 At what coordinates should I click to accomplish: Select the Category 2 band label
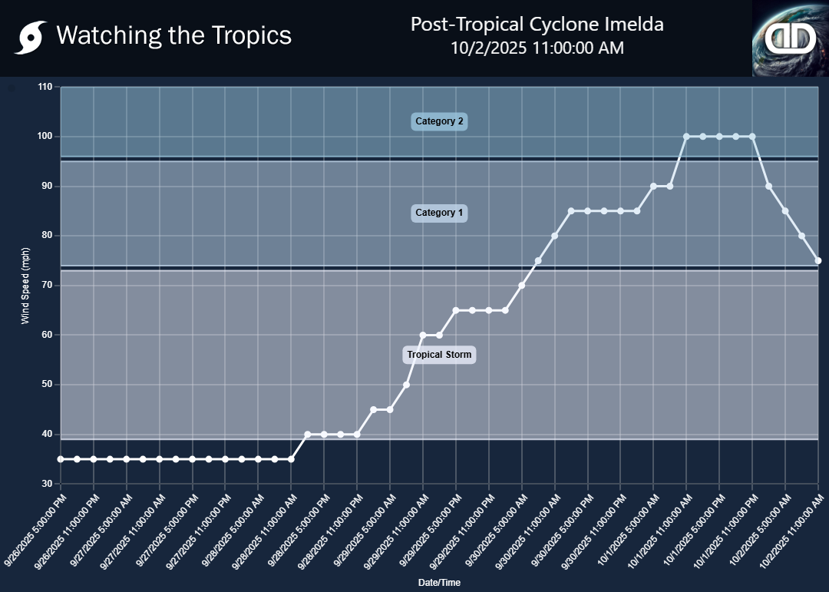(x=439, y=121)
